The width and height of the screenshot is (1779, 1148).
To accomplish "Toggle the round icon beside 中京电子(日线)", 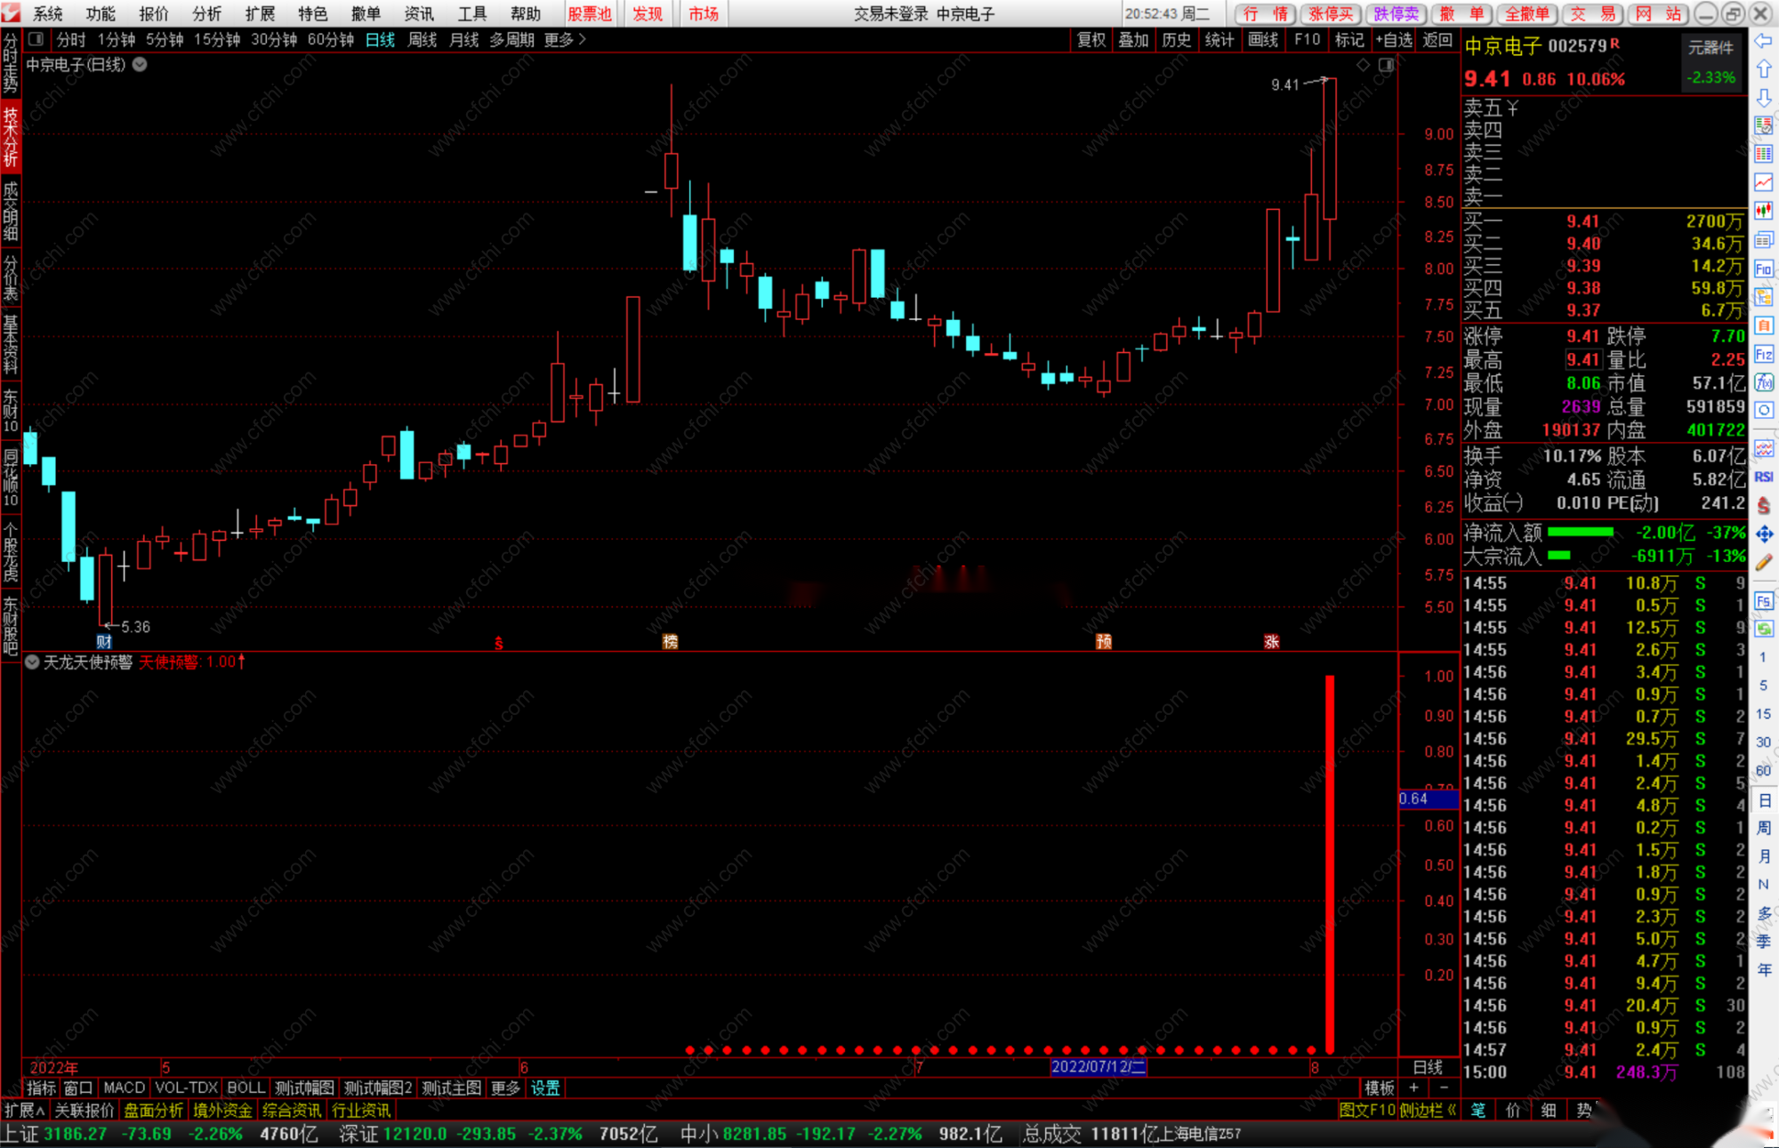I will [x=140, y=65].
